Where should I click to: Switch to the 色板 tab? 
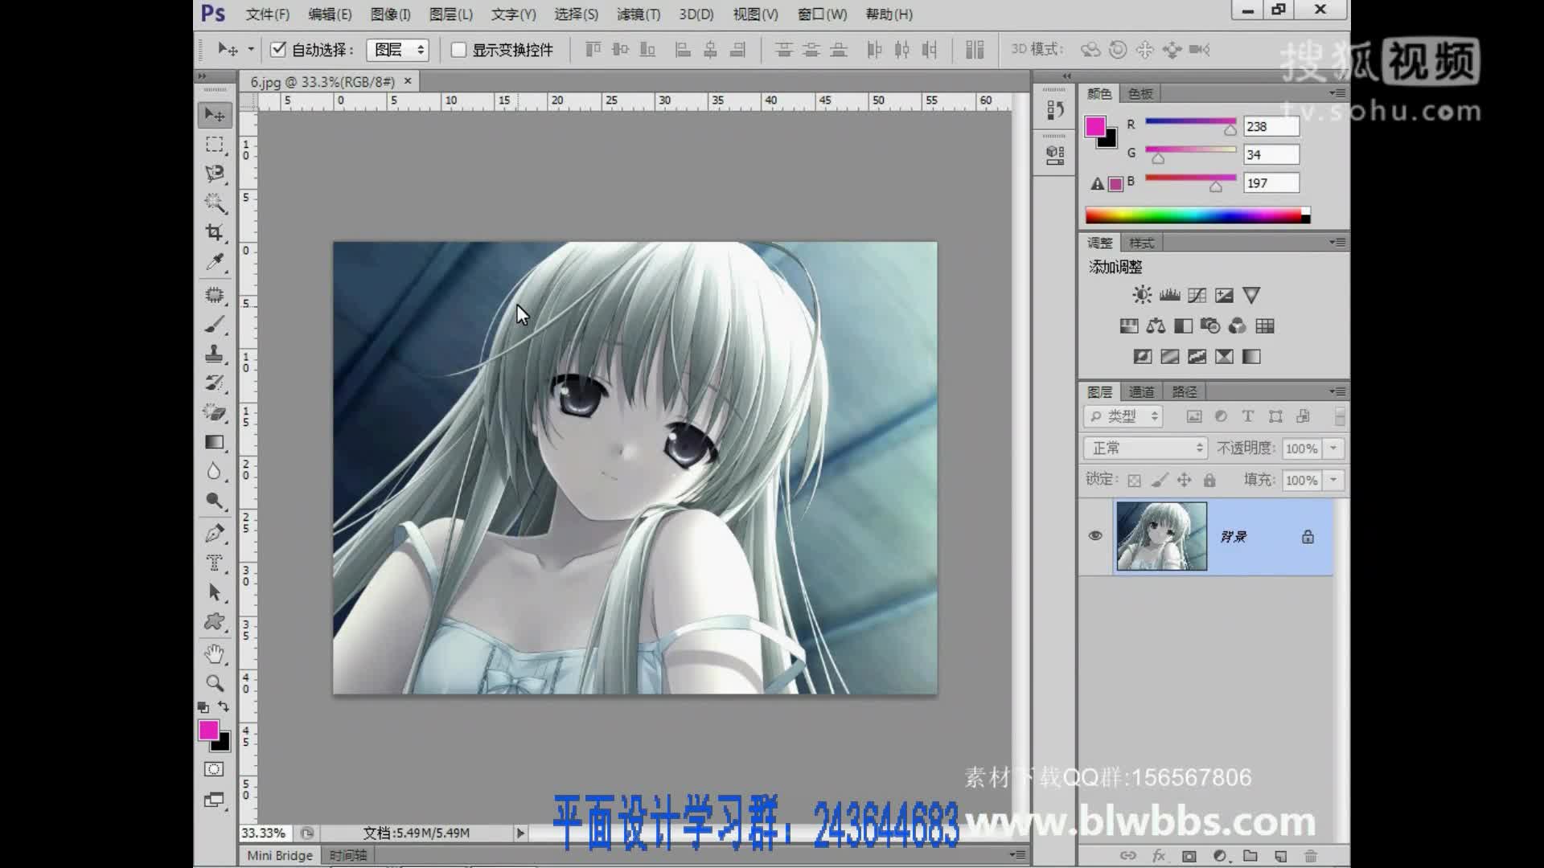1140,94
